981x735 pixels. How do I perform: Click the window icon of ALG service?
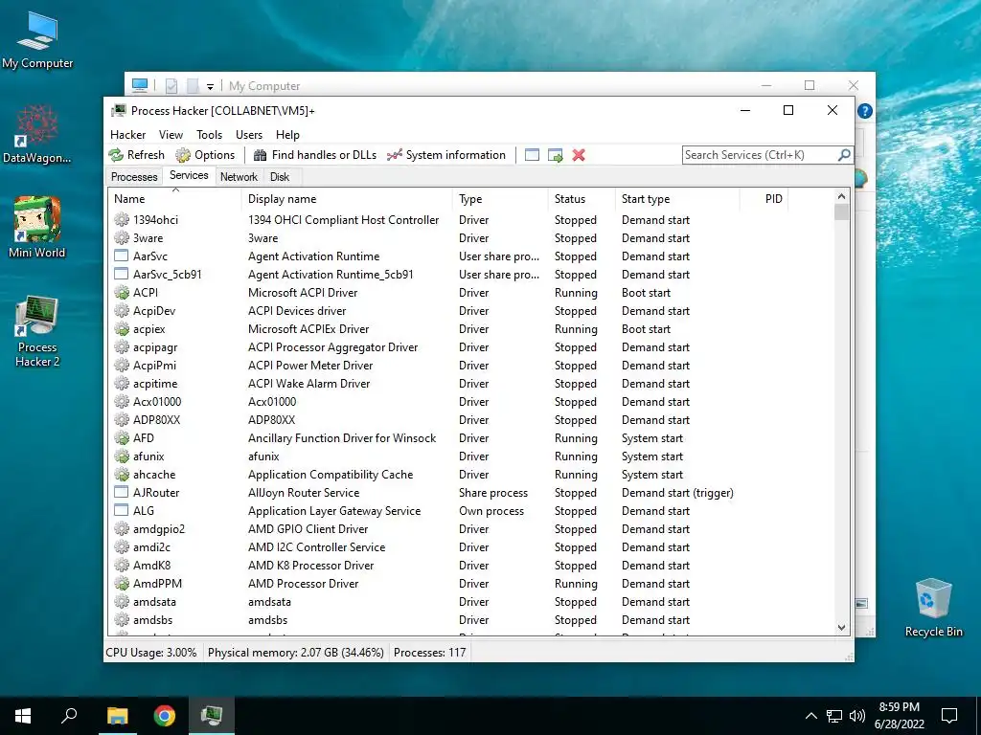pos(122,511)
